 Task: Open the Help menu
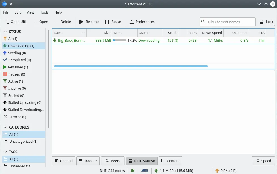click(x=58, y=12)
